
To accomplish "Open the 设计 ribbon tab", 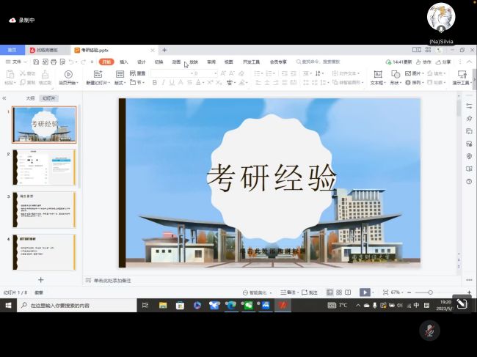I will [x=142, y=62].
